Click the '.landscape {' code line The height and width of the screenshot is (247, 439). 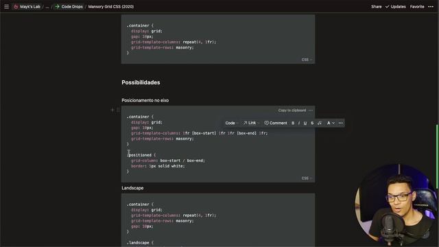(x=140, y=242)
